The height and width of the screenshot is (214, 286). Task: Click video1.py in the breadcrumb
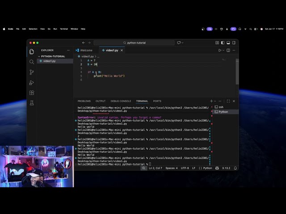coord(88,57)
